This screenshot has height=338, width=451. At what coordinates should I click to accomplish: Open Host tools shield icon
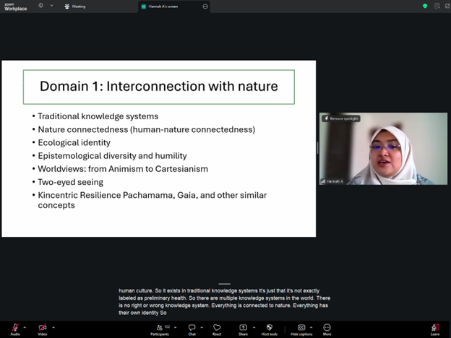click(270, 328)
